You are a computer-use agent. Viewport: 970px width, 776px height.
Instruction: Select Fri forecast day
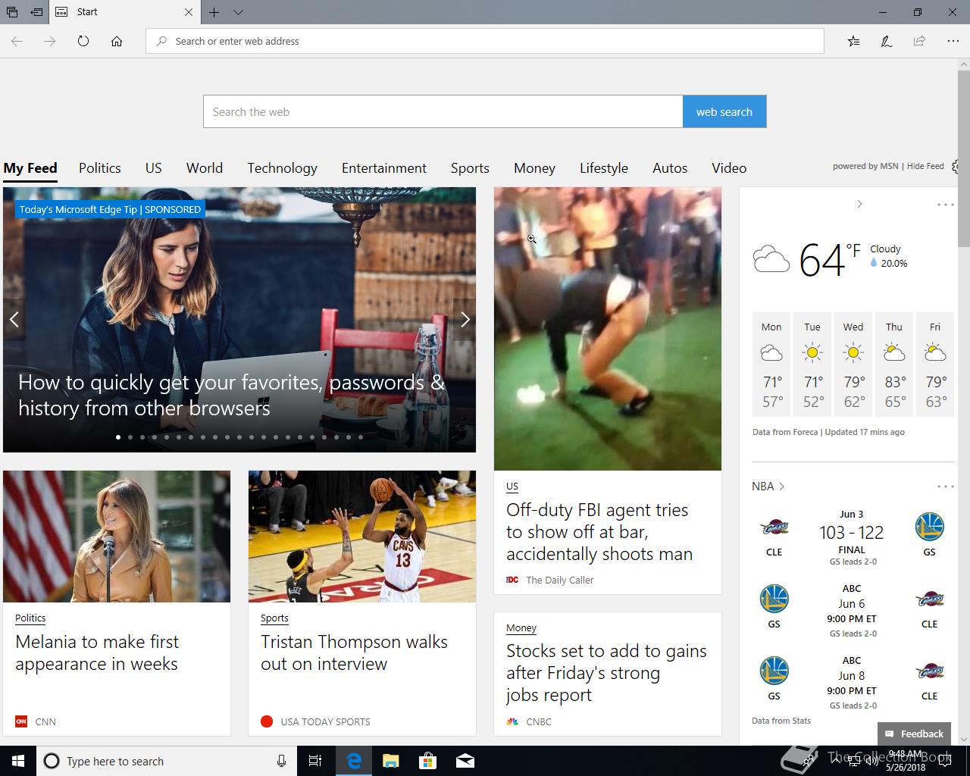935,365
